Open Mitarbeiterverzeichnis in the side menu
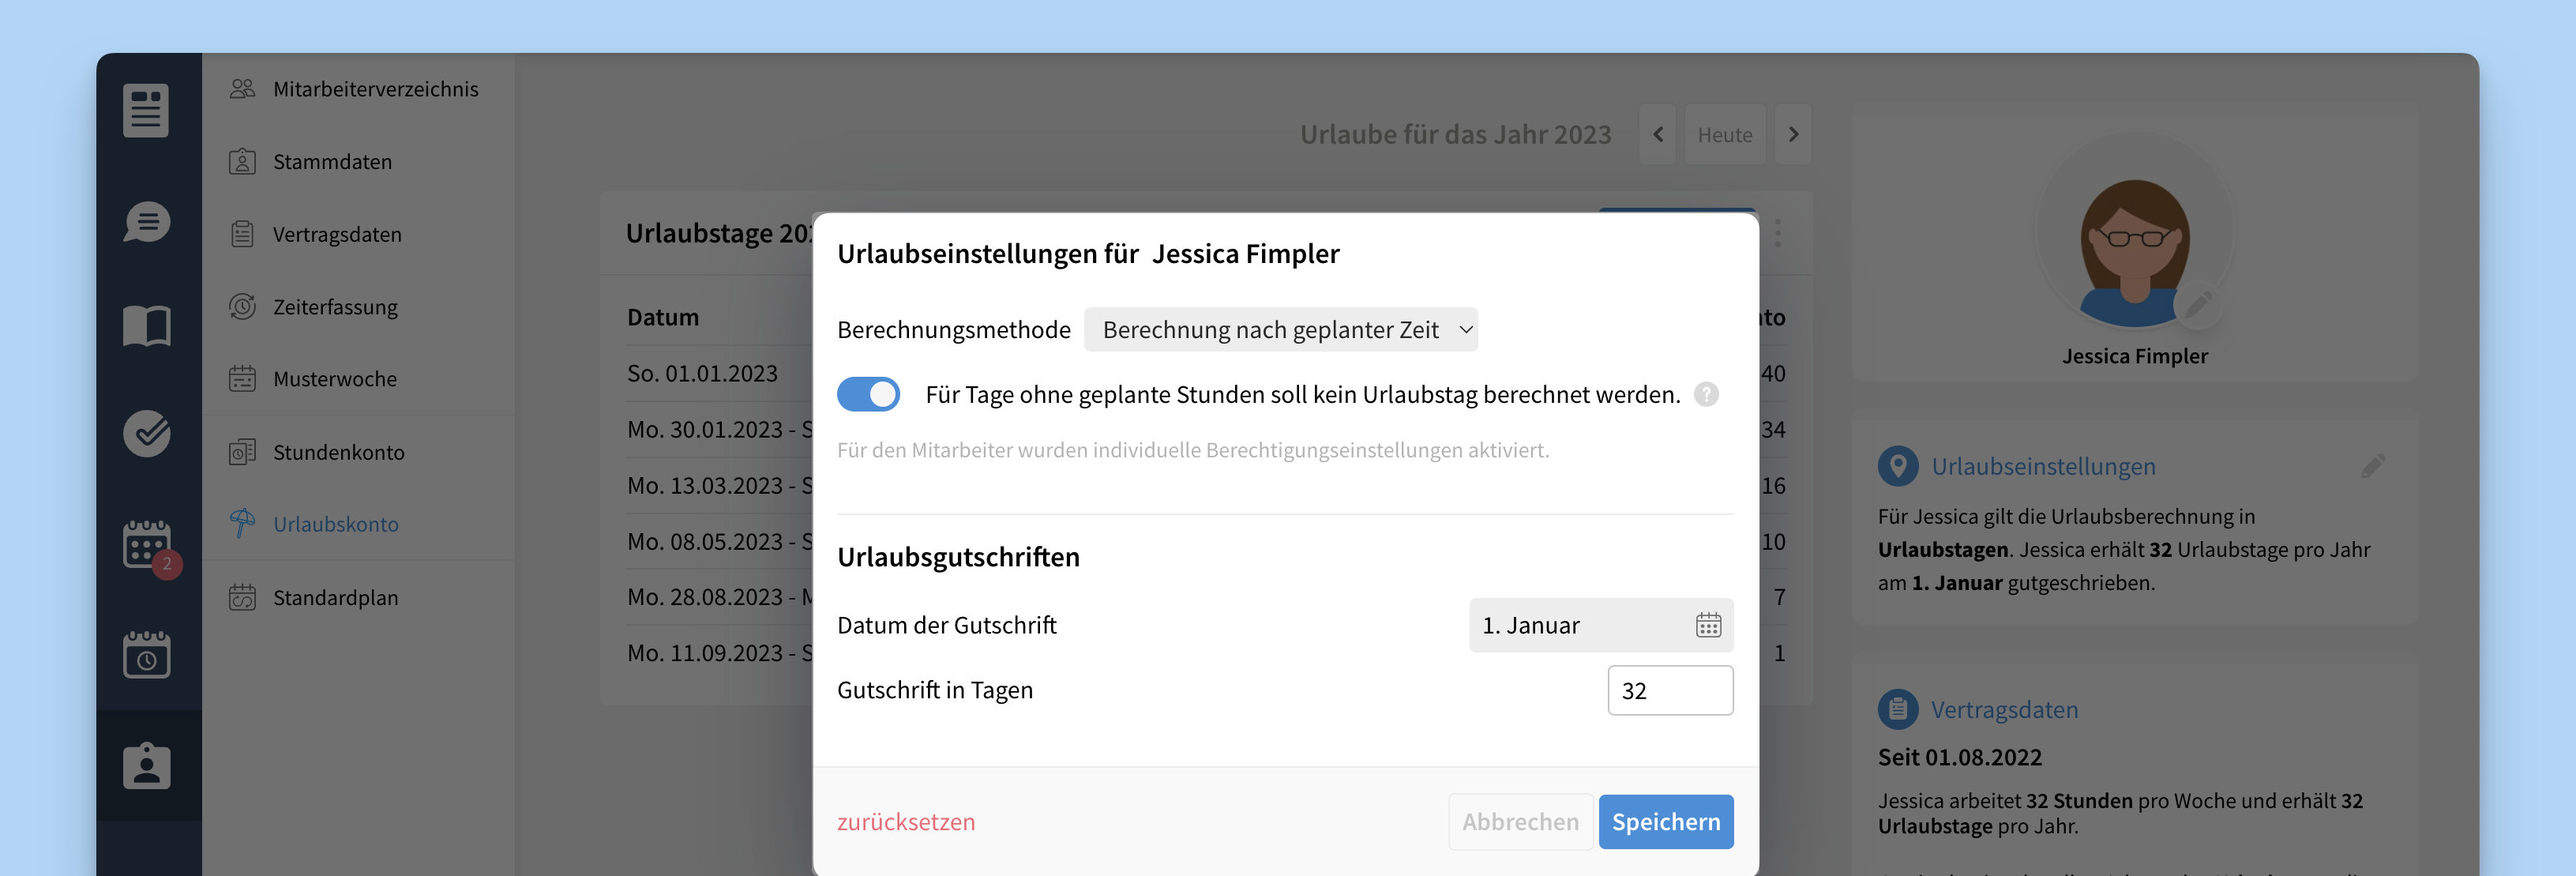The image size is (2576, 876). [375, 89]
